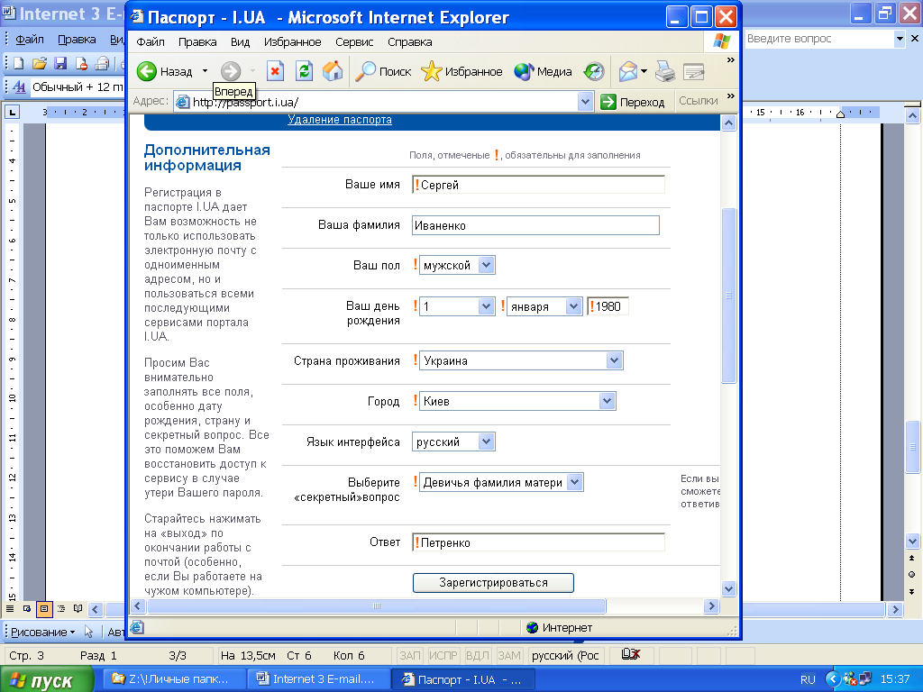Viewport: 923px width, 692px height.
Task: Click the grey Вперед forward arrow
Action: [x=231, y=72]
